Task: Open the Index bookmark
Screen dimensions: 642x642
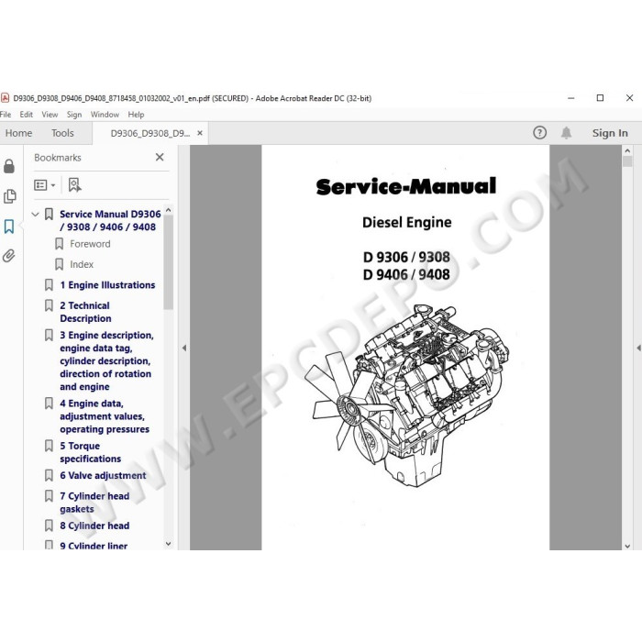Action: (x=82, y=264)
